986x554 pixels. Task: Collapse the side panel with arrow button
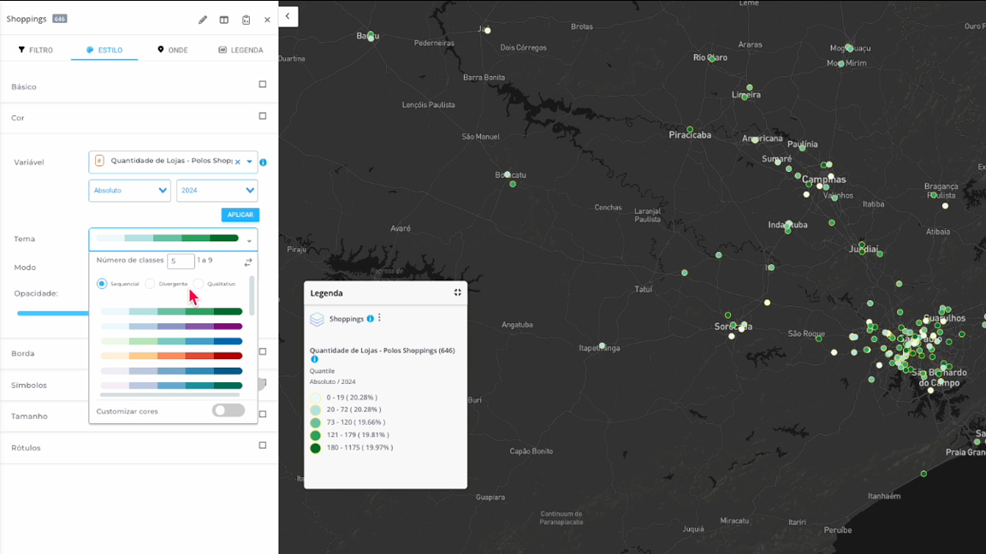pyautogui.click(x=288, y=16)
